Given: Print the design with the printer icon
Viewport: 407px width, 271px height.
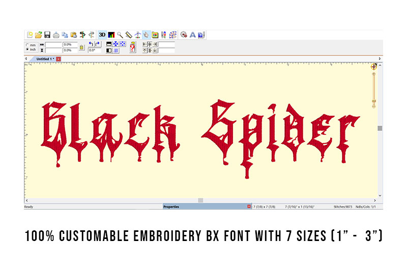Looking at the screenshot, I should 56,35.
